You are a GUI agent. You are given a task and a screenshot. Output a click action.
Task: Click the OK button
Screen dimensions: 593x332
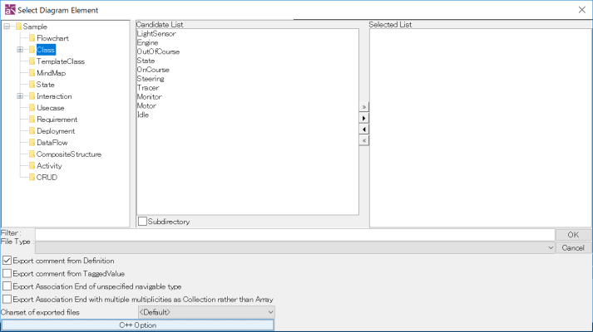(573, 235)
